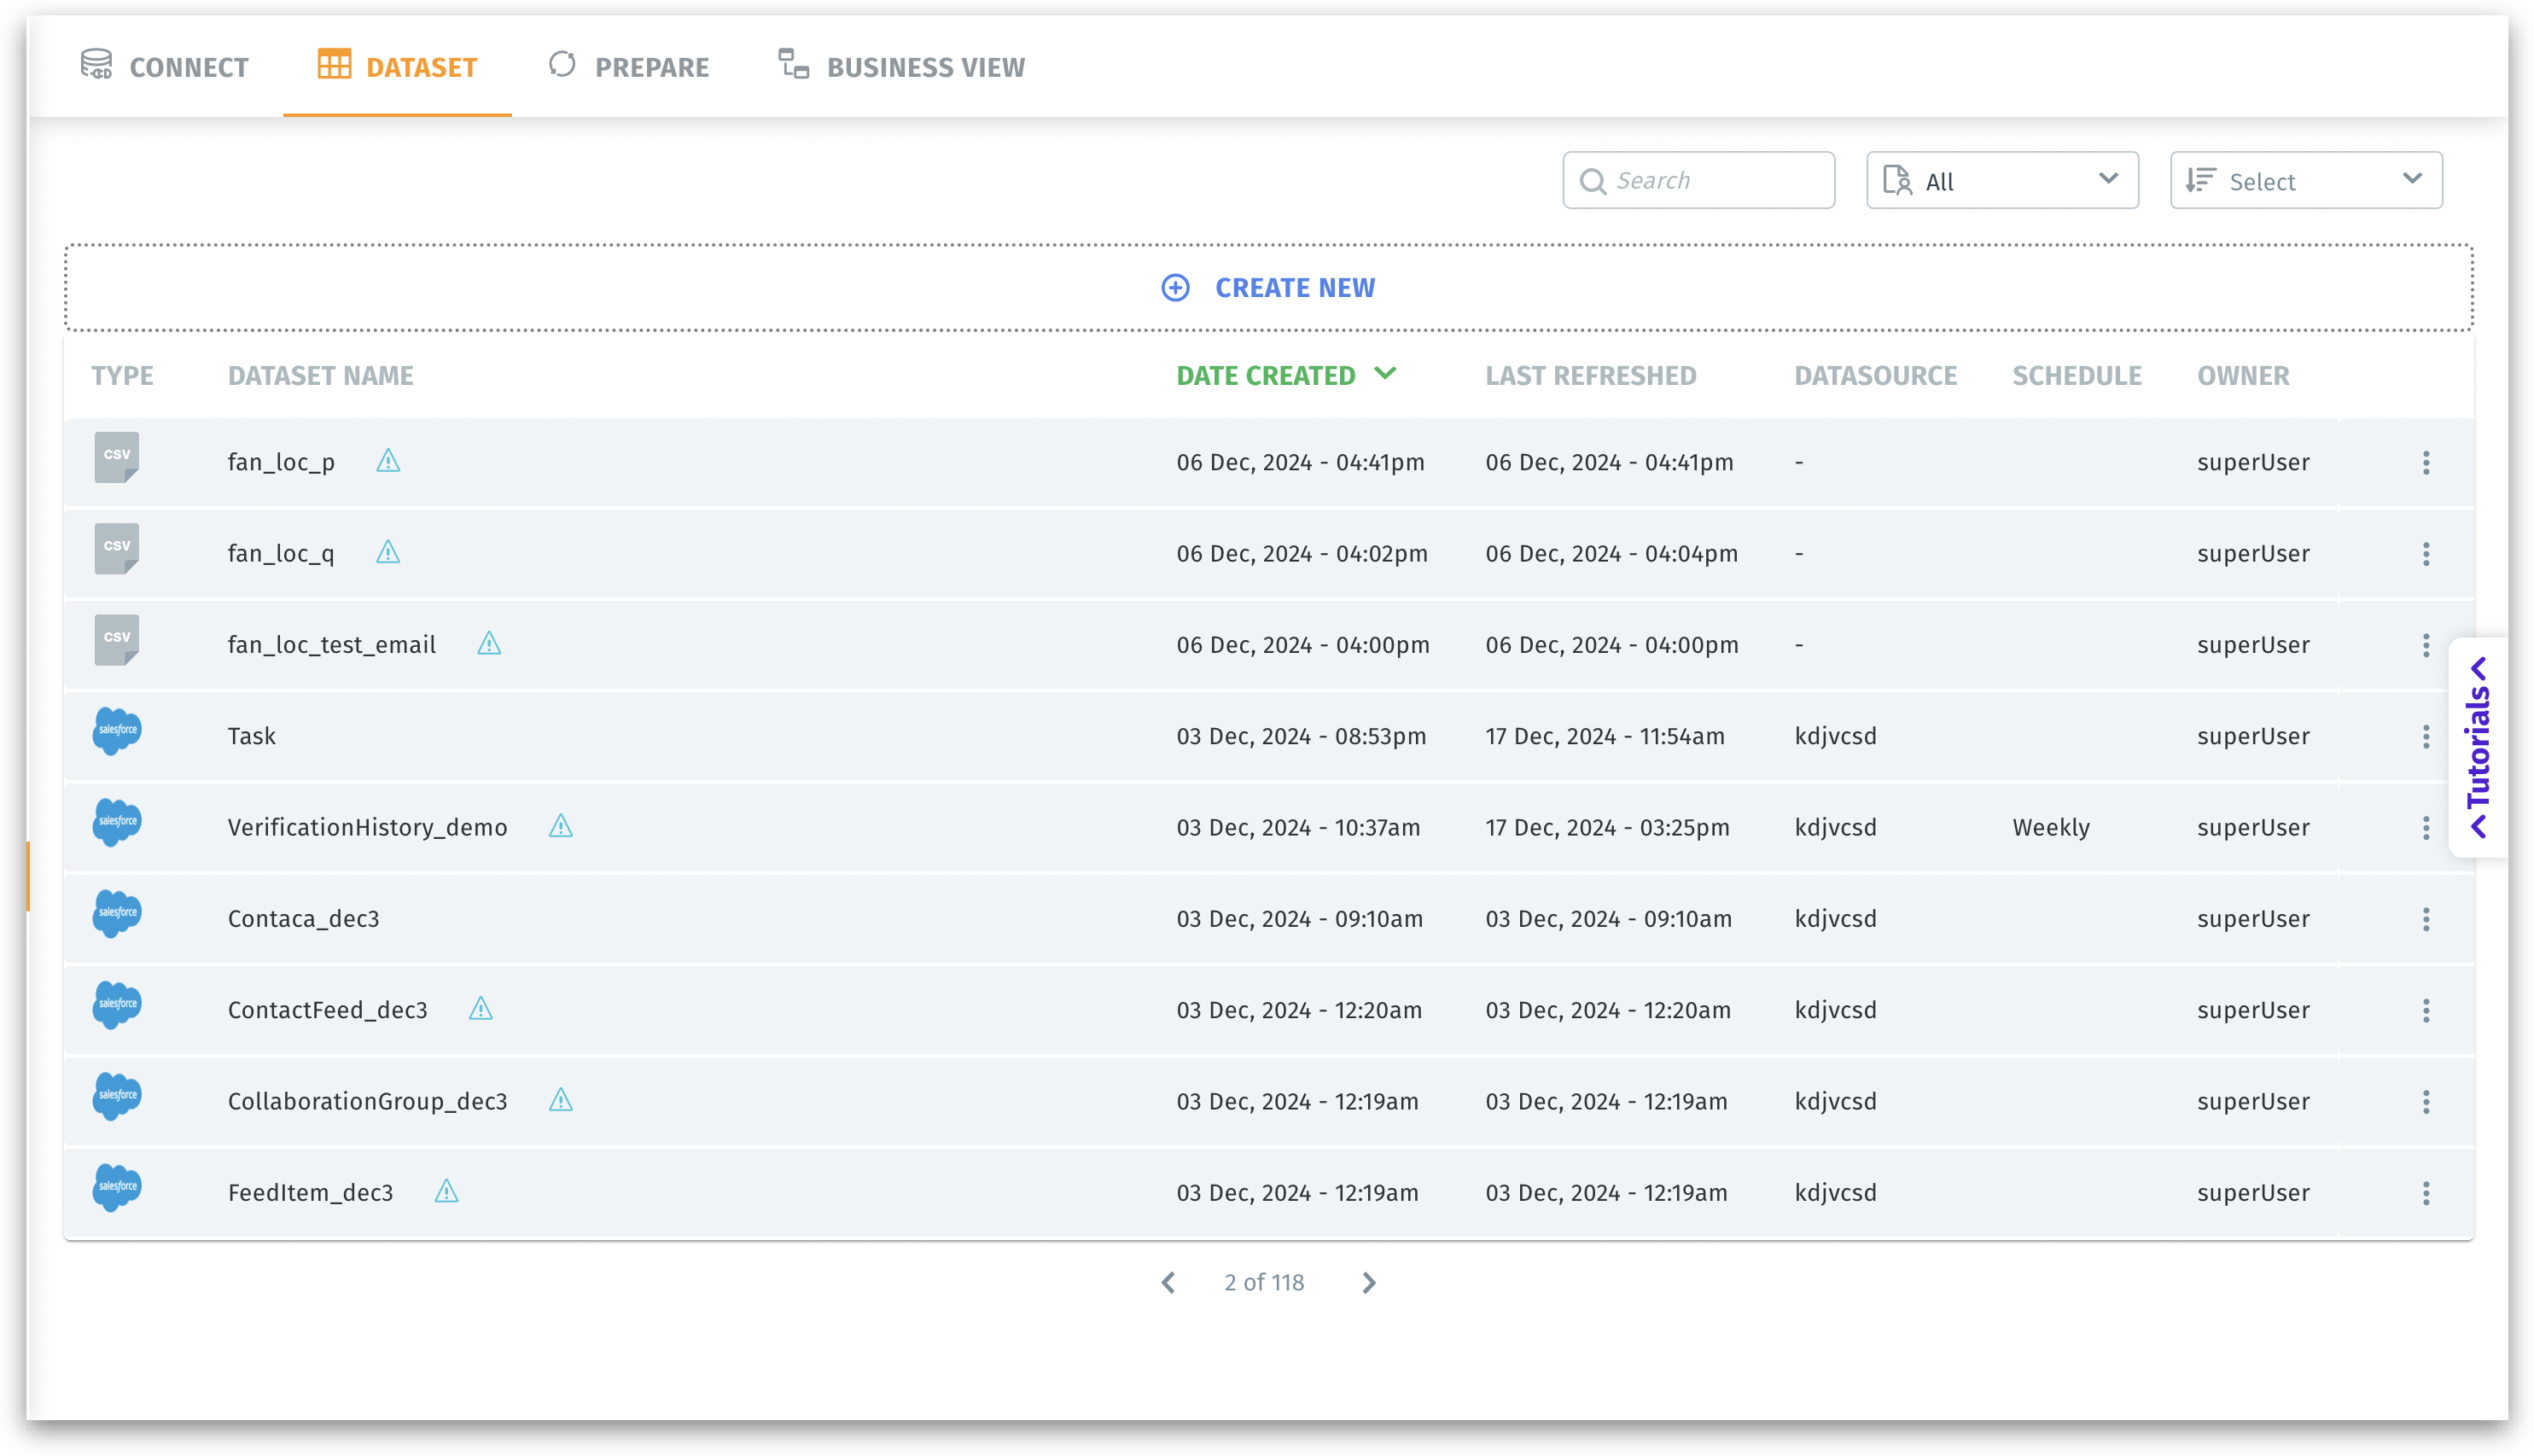Go to next page of datasets
2534x1456 pixels.
point(1369,1283)
